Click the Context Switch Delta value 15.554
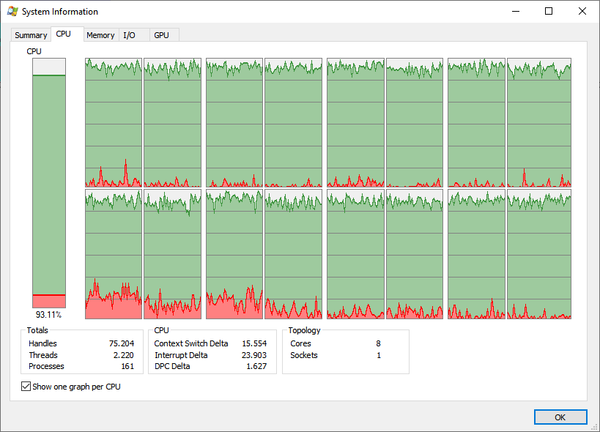 254,343
